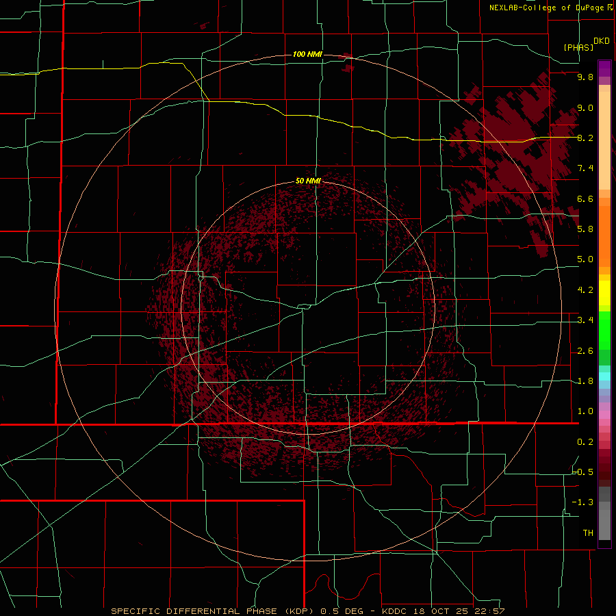This screenshot has height=616, width=616.
Task: Pick the yellow band of the color bar
Action: 604,293
